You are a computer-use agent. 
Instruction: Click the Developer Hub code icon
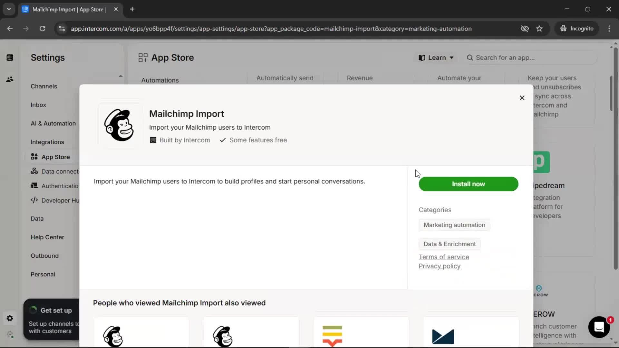[x=34, y=200]
